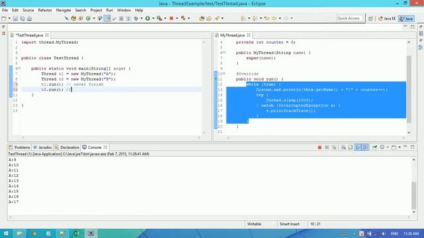Click the New Java Package toolbar icon
The height and width of the screenshot is (238, 424).
pos(81,19)
